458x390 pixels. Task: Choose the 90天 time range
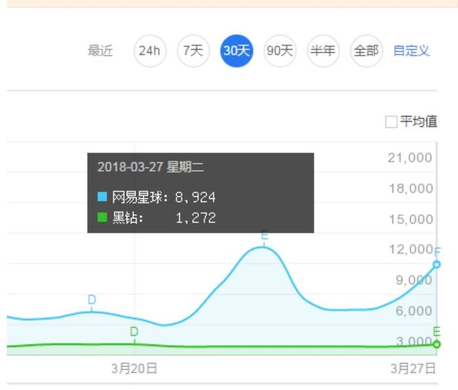(279, 51)
